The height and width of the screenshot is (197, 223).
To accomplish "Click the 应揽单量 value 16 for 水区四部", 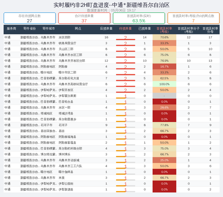I will click(x=106, y=37).
